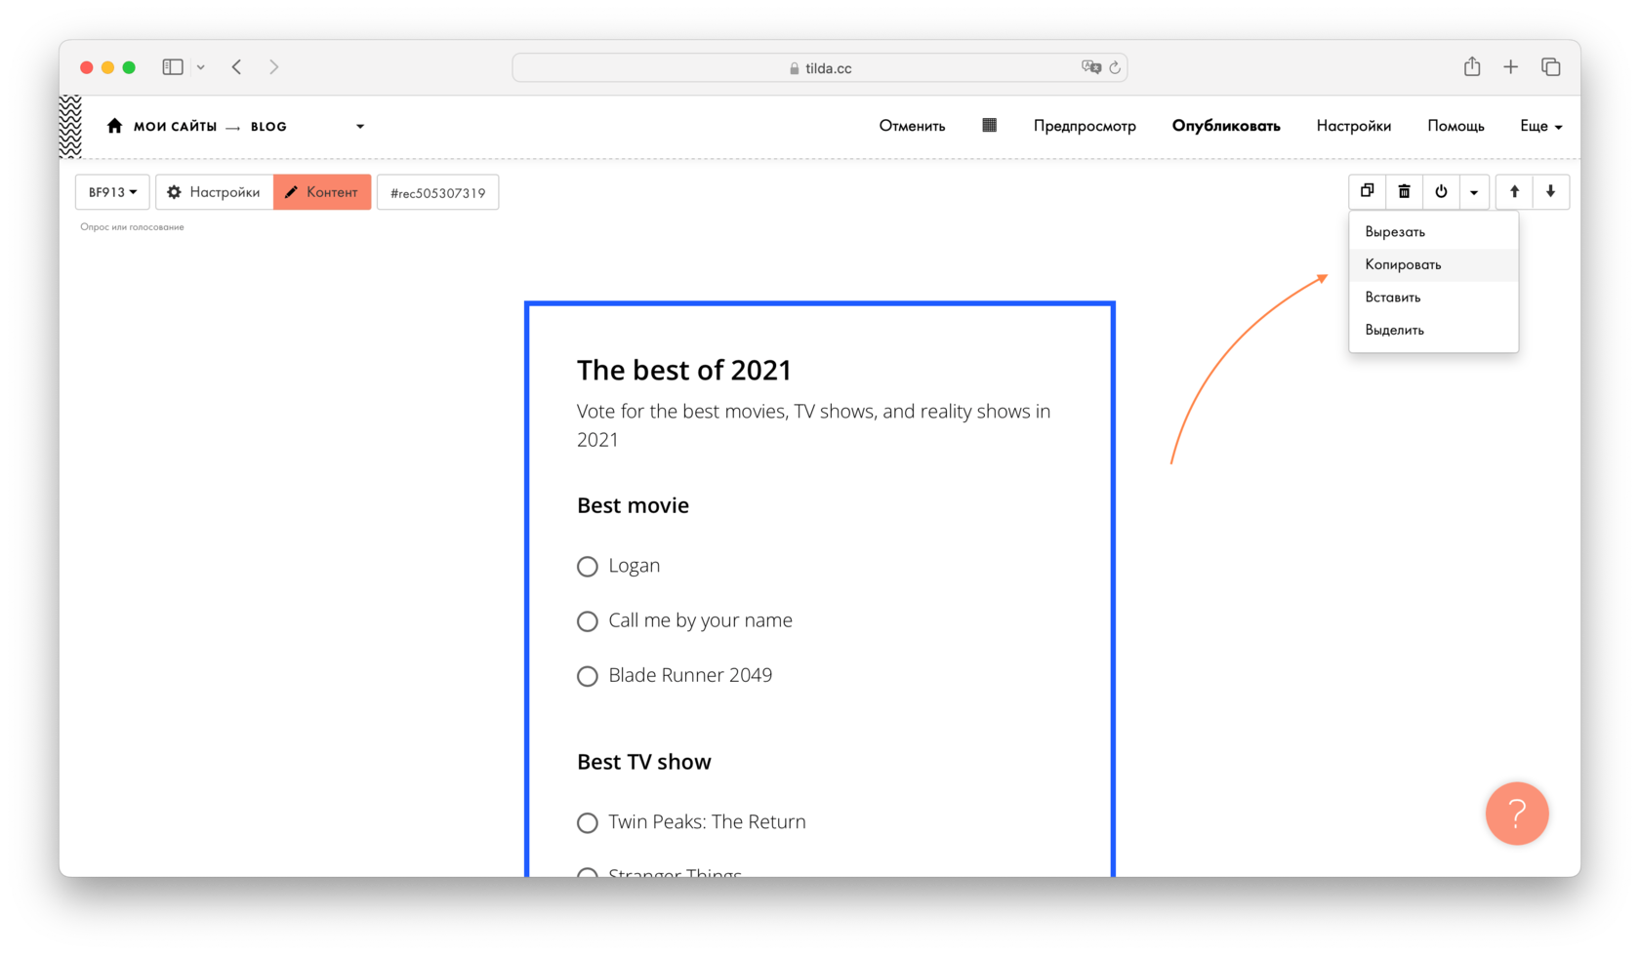Go back with Safari back arrow
Screen dimensions: 1640x955
click(x=237, y=67)
